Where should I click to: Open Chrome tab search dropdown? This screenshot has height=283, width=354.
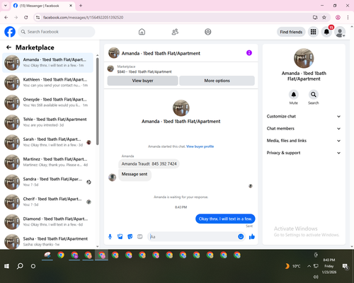pos(6,6)
